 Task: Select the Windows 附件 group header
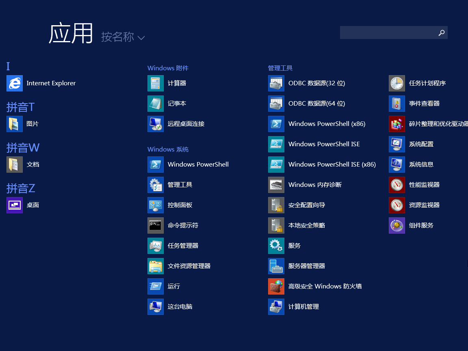click(168, 68)
